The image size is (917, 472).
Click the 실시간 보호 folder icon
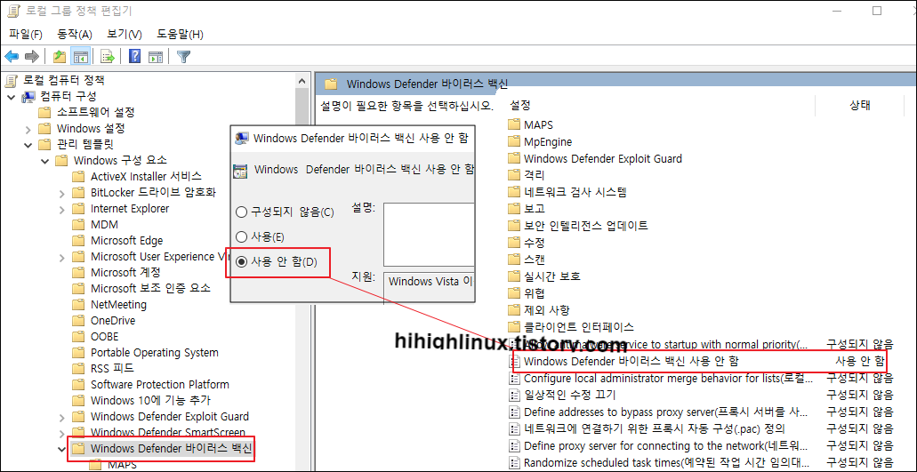pos(514,276)
